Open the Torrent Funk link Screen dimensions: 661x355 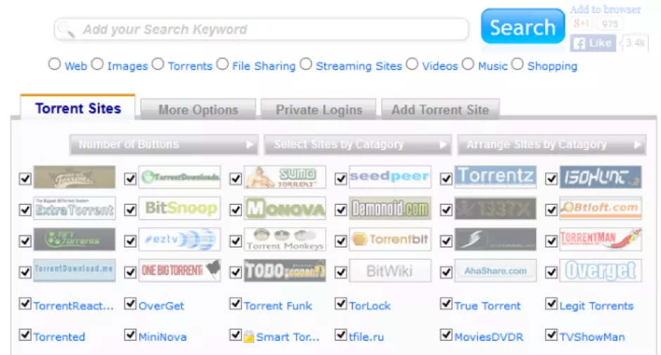click(278, 306)
